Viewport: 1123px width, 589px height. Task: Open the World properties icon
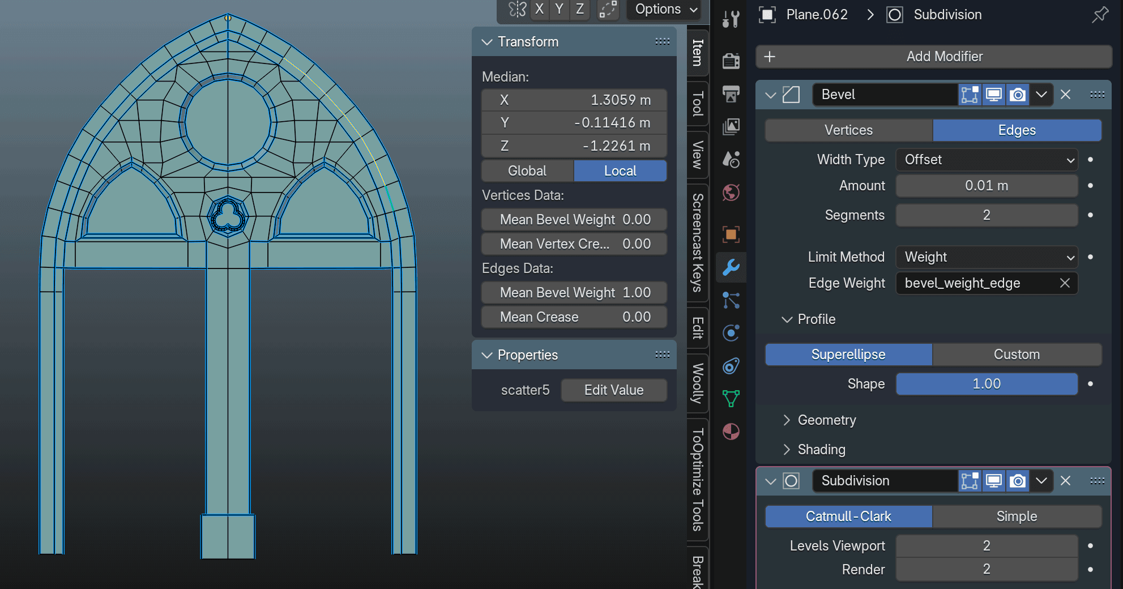[x=731, y=193]
